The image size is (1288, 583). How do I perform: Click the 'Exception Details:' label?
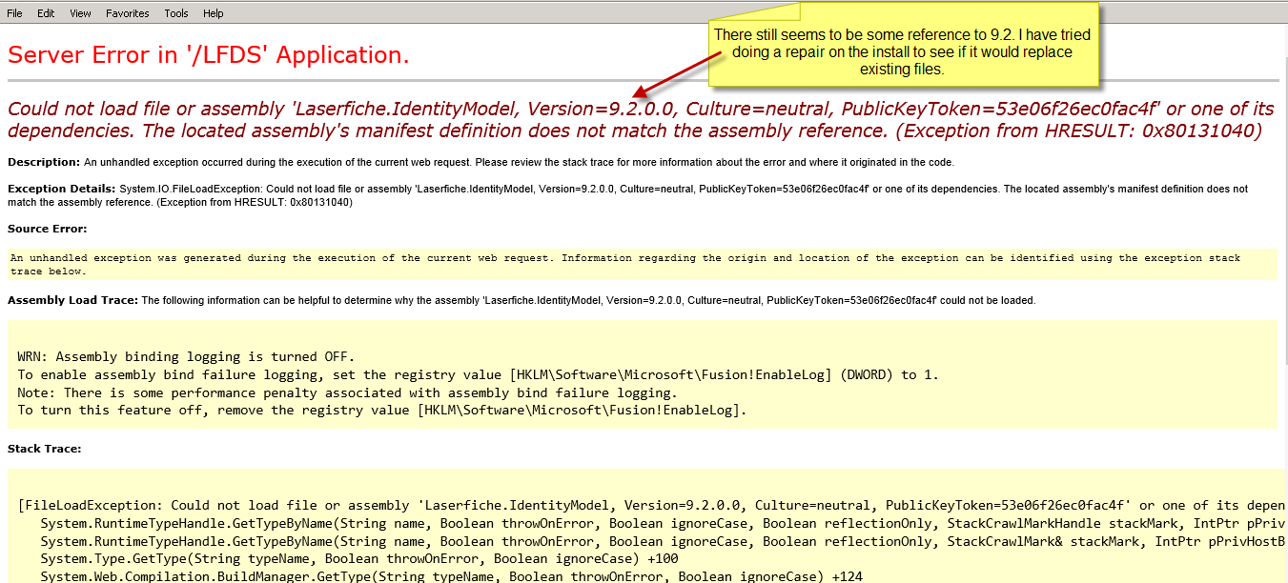pyautogui.click(x=61, y=189)
